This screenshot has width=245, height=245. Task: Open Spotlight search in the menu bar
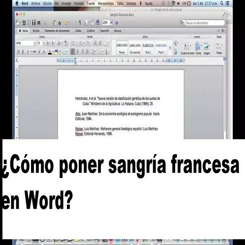click(222, 3)
